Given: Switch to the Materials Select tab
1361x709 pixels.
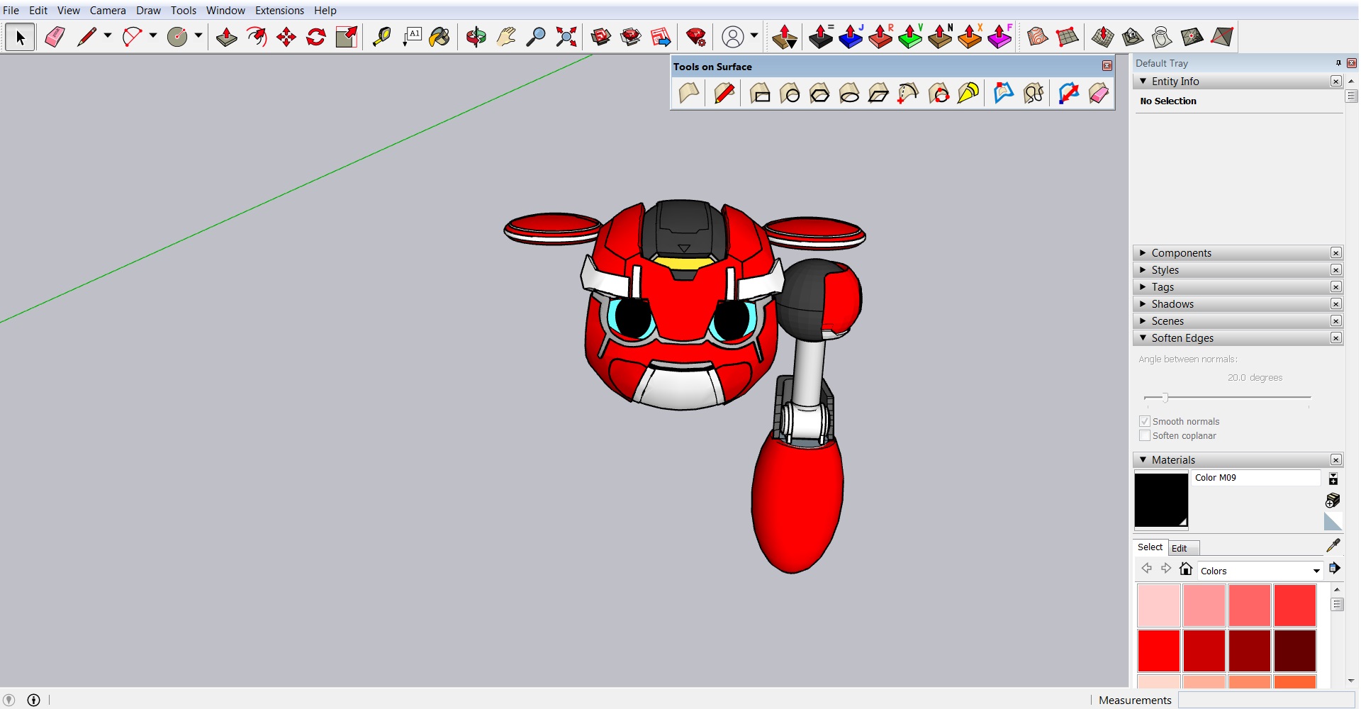Looking at the screenshot, I should coord(1150,547).
